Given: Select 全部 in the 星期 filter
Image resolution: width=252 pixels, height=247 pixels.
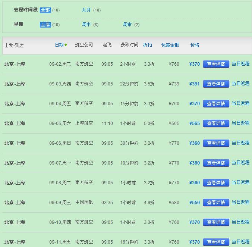Looking at the screenshot, I should (45, 25).
